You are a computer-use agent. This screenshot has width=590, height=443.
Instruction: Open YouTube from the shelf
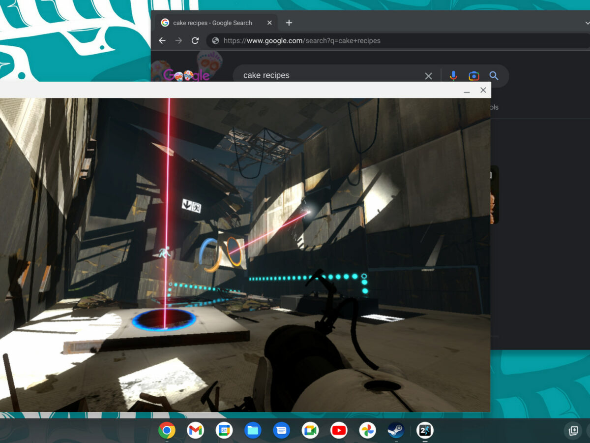(339, 431)
